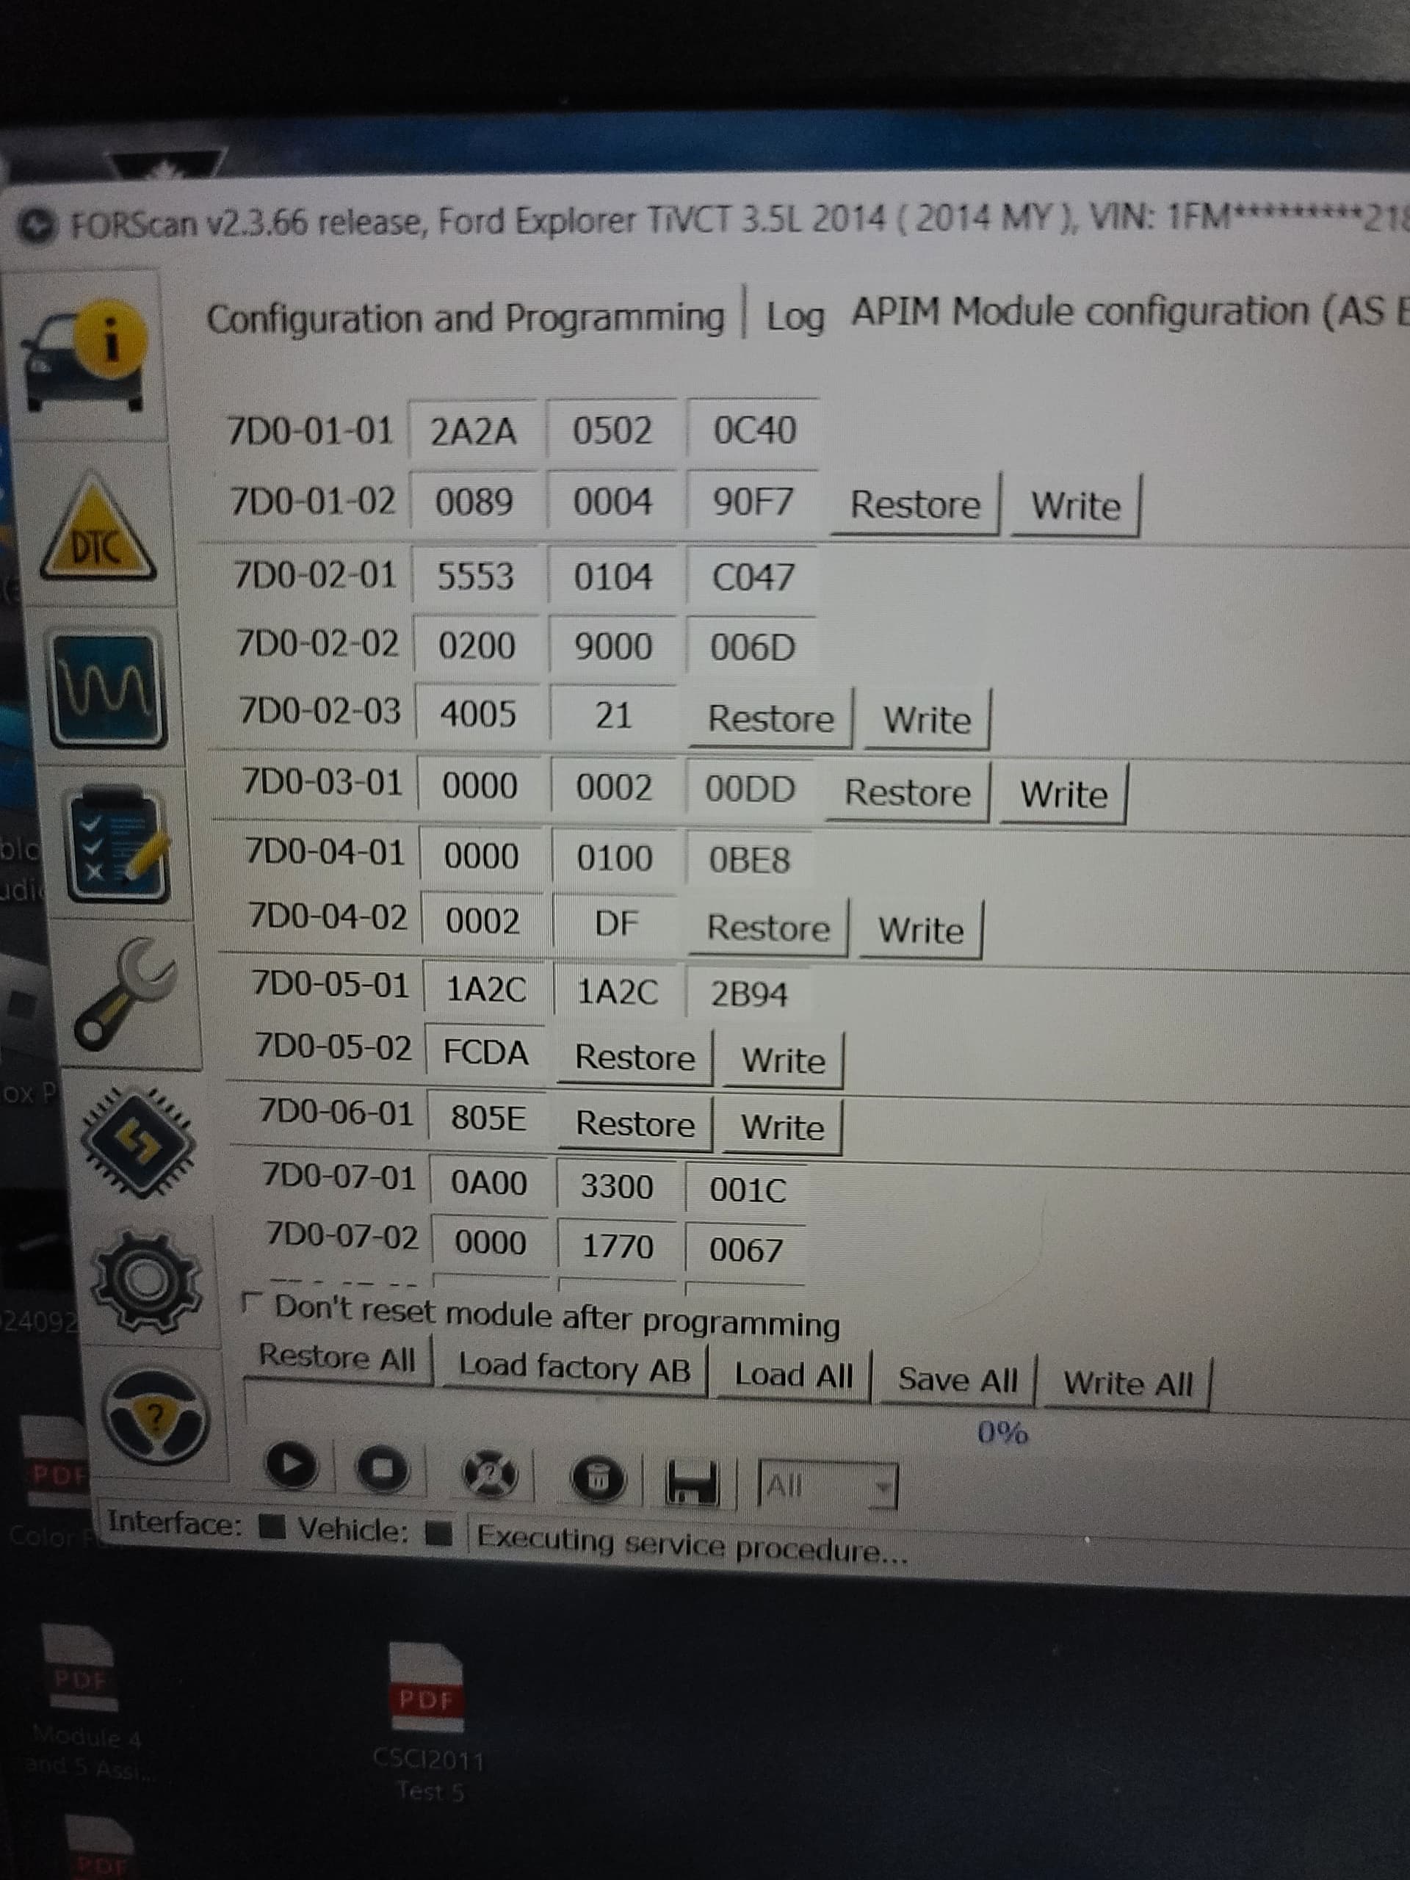The image size is (1410, 1880).
Task: Click Write for row 7D0-01-02
Action: (1076, 507)
